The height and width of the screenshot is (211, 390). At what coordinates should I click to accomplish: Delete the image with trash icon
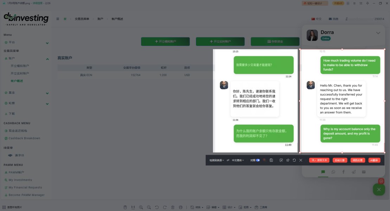point(173,207)
